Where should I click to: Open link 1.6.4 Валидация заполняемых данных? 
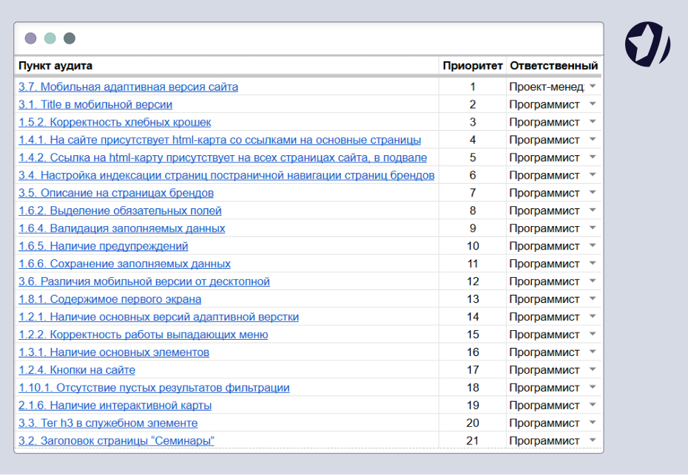(x=121, y=228)
